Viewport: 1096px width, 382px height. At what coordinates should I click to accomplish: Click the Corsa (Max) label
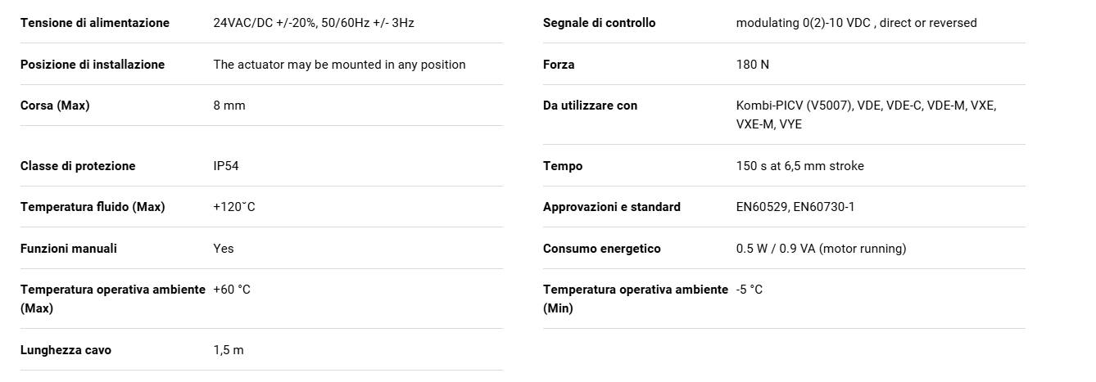tap(55, 106)
